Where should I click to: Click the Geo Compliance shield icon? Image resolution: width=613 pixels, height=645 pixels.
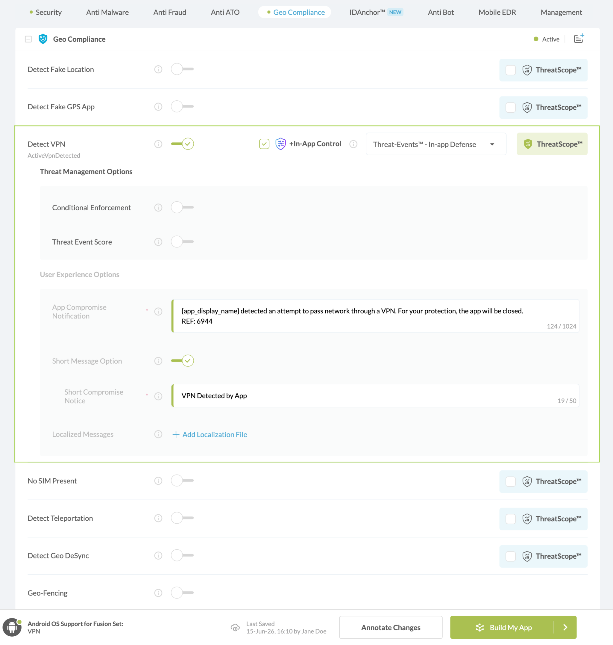click(43, 39)
